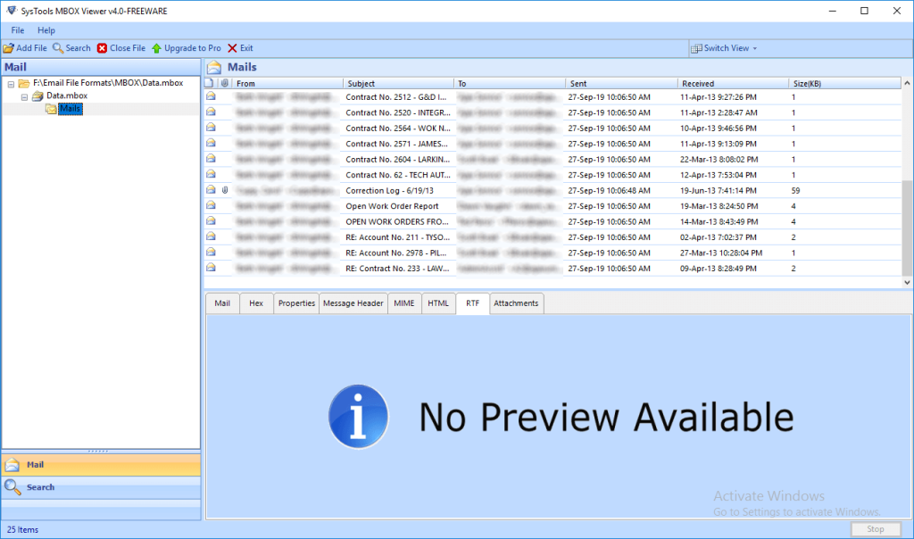Click the '25 Items' status bar text
Screen dimensions: 914x539
coord(22,530)
